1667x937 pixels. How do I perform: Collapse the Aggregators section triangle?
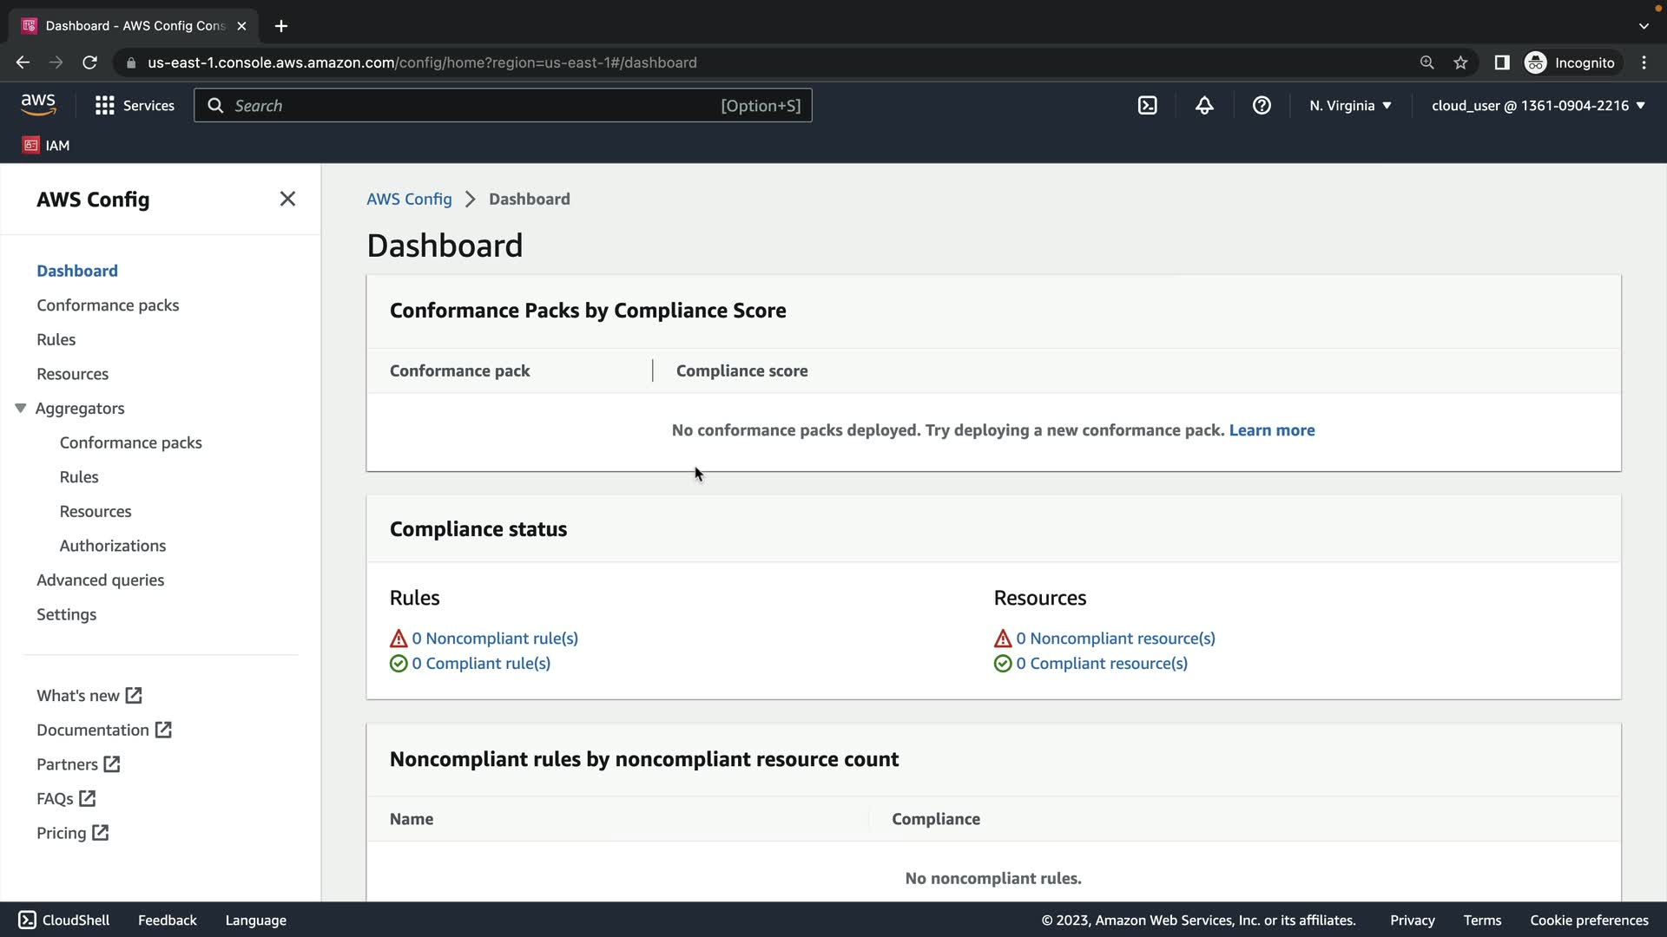(x=21, y=408)
